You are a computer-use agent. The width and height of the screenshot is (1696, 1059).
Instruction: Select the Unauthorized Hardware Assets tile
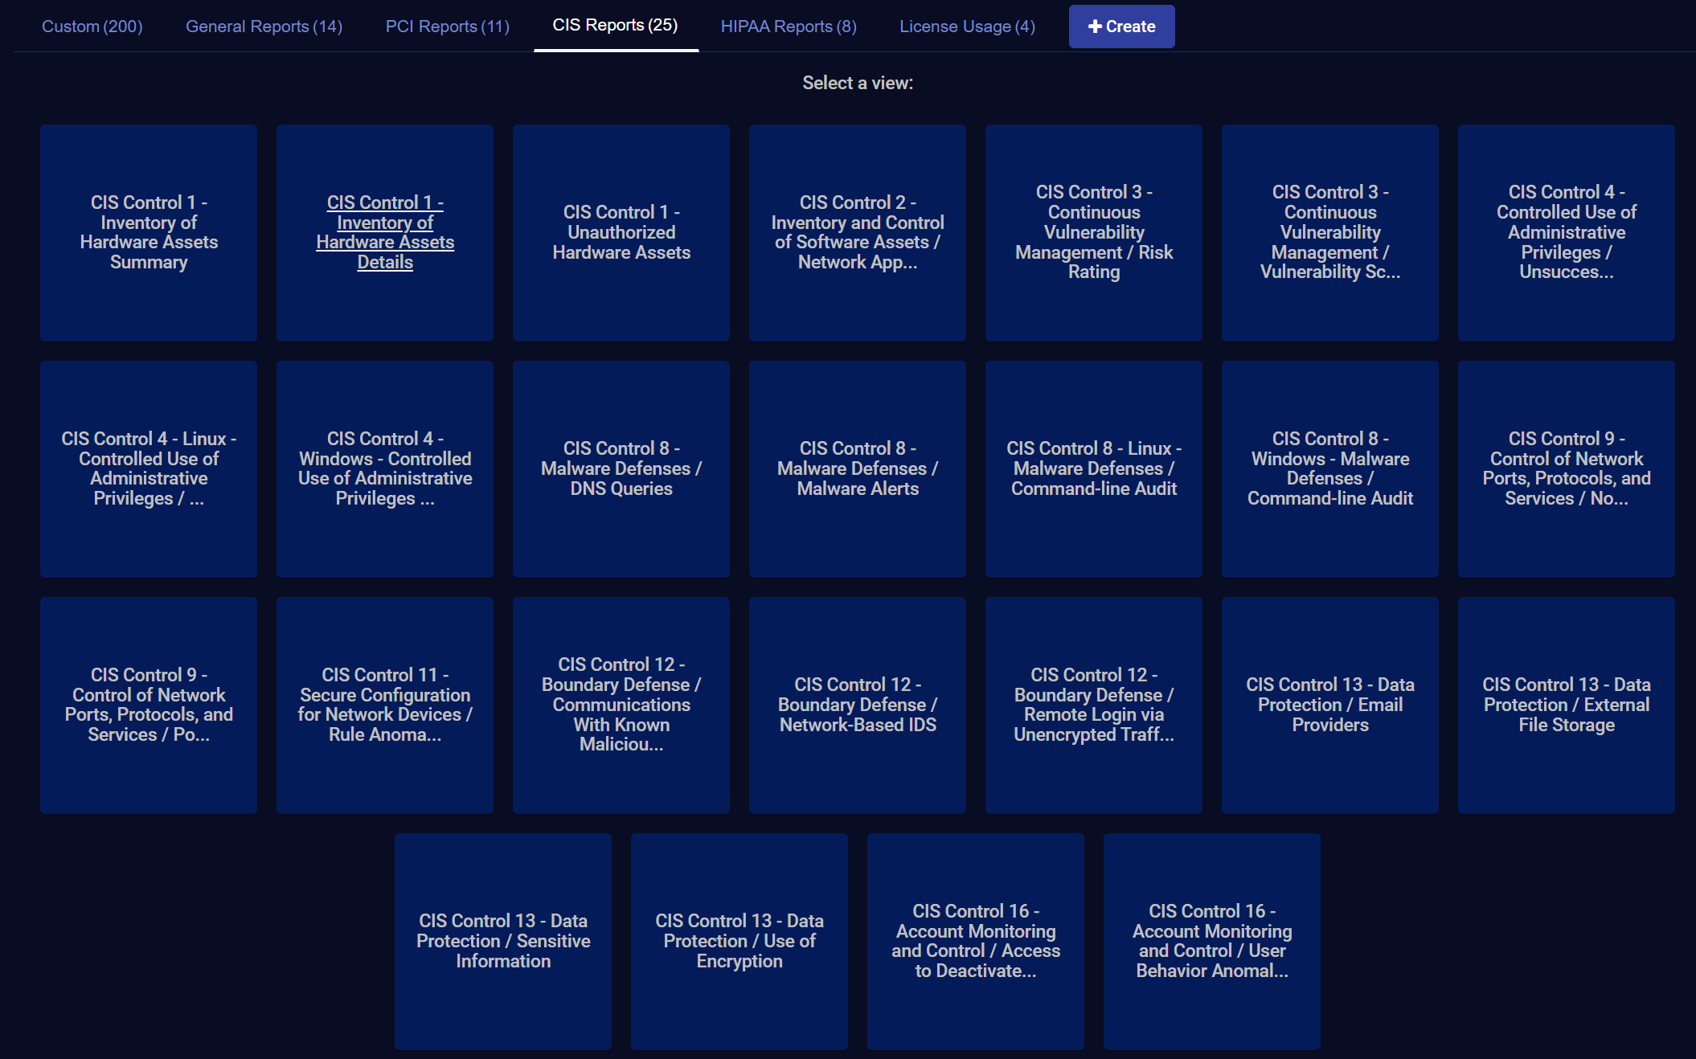point(621,232)
